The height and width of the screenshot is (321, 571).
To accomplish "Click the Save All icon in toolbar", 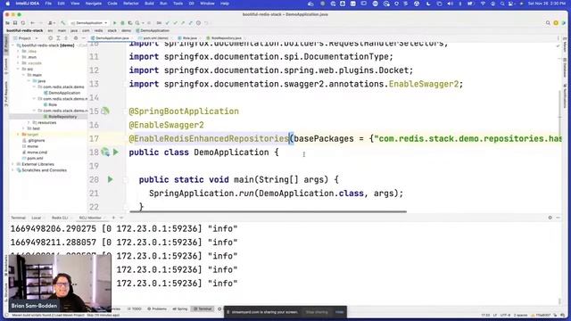I will click(15, 23).
